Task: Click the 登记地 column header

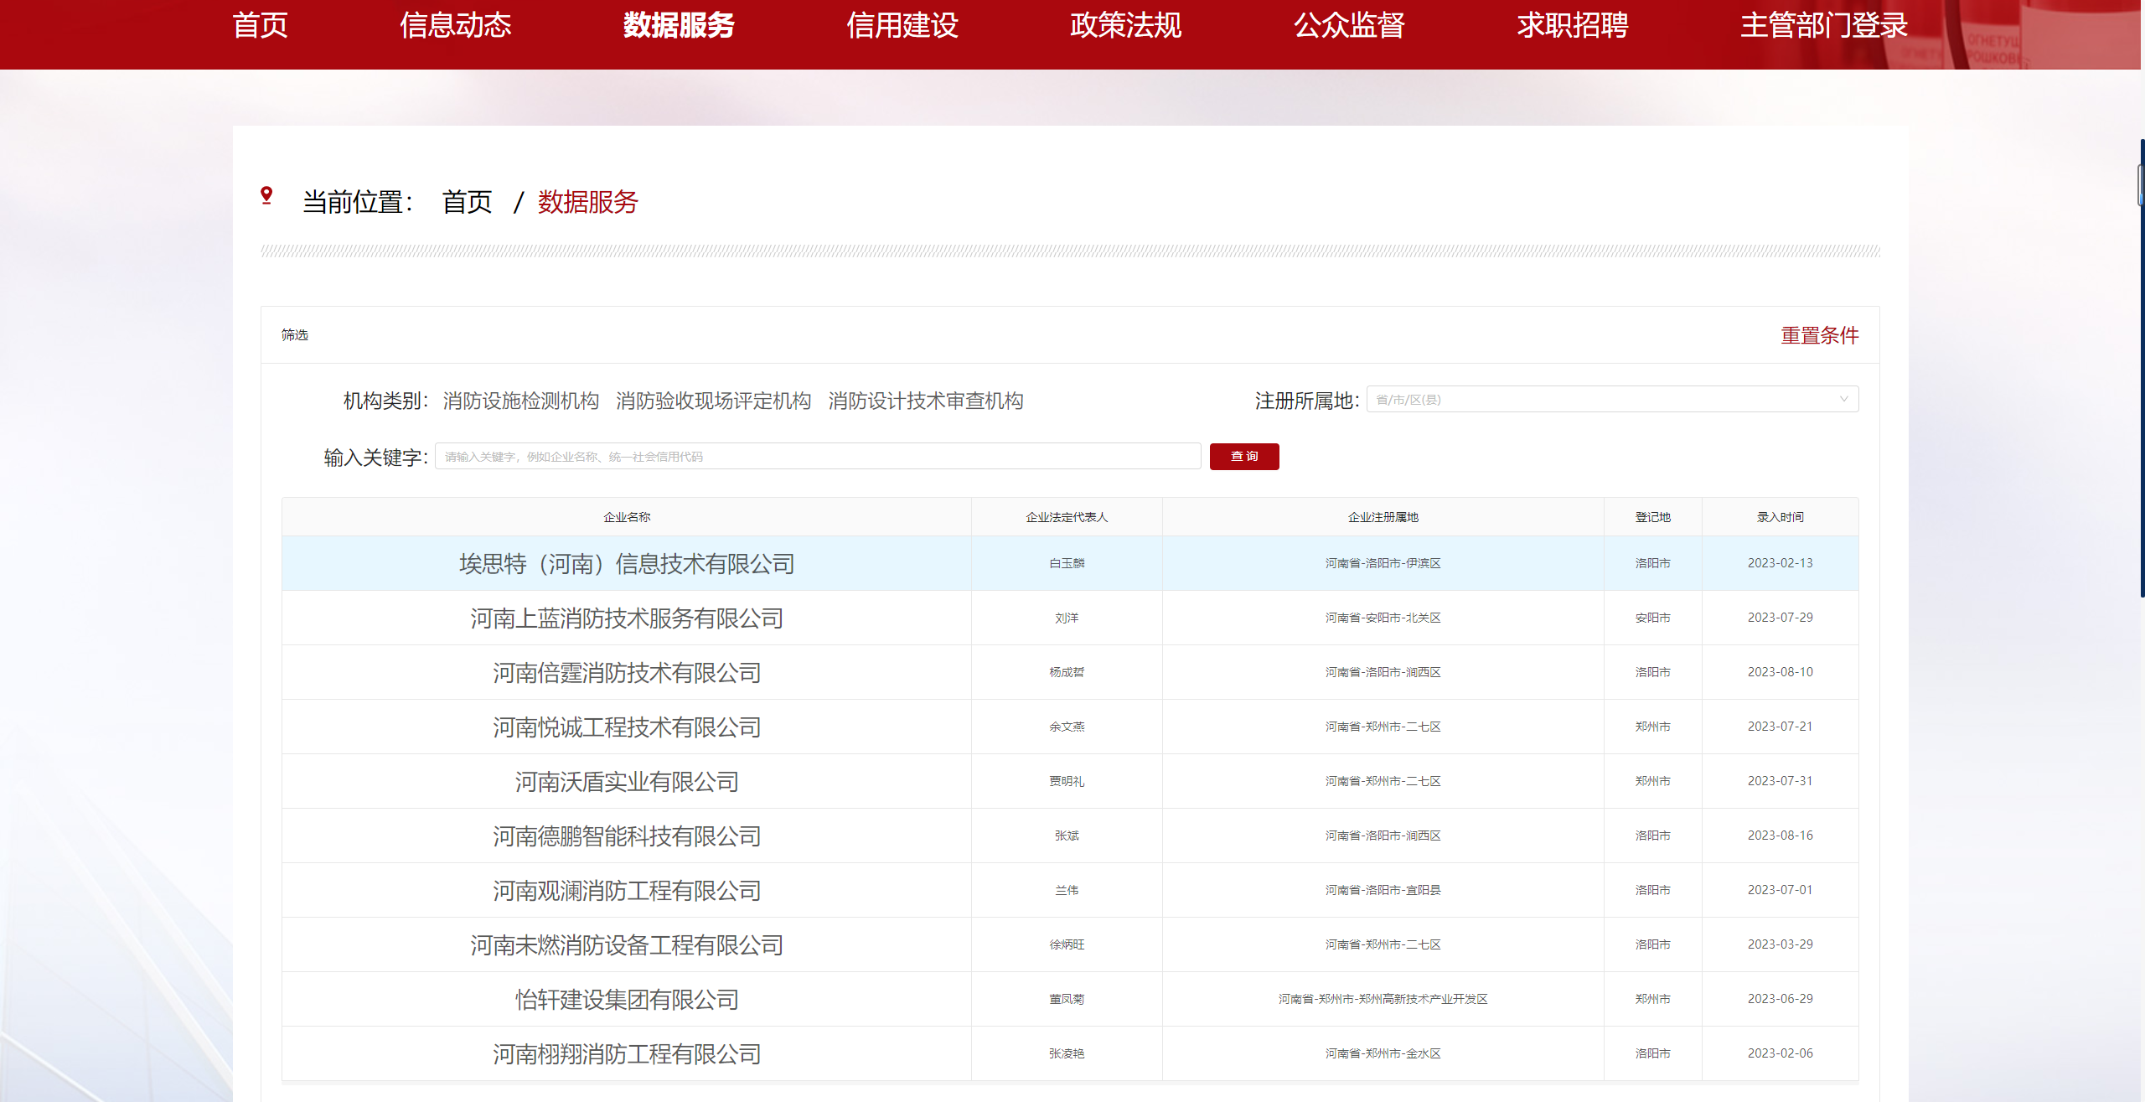Action: [1653, 517]
